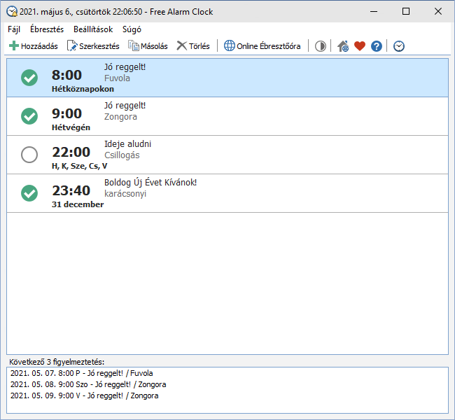Click the Másolás button label
The height and width of the screenshot is (420, 455).
pyautogui.click(x=154, y=46)
